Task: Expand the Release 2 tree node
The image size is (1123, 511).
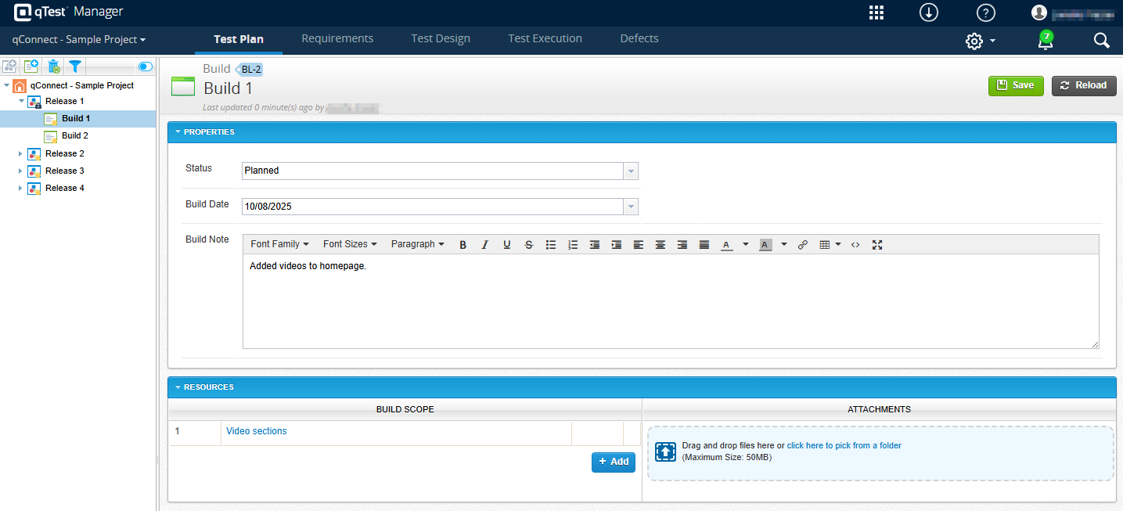Action: click(x=20, y=154)
